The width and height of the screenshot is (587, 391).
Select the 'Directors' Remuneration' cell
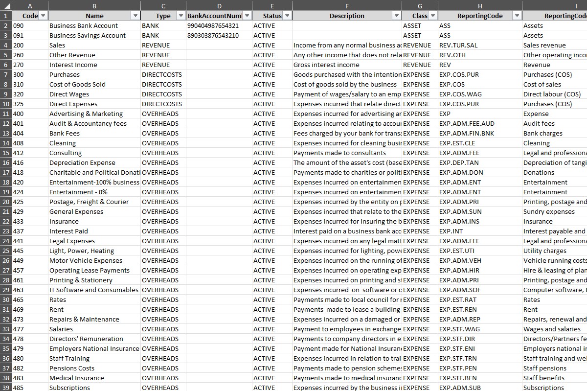94,339
